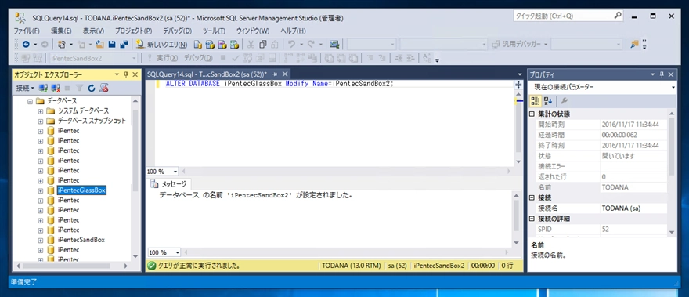Pin the SQLQuery14.sql tab

[276, 74]
